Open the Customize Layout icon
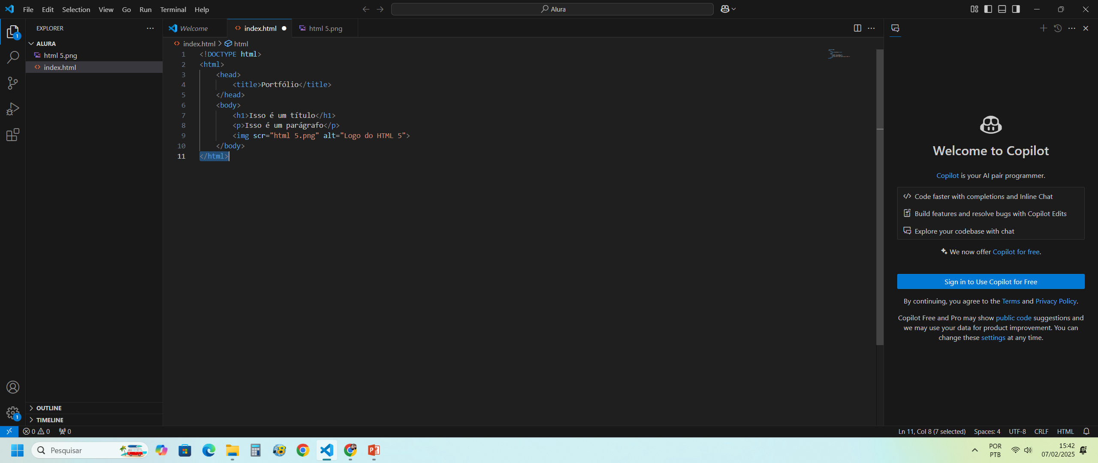 tap(974, 9)
